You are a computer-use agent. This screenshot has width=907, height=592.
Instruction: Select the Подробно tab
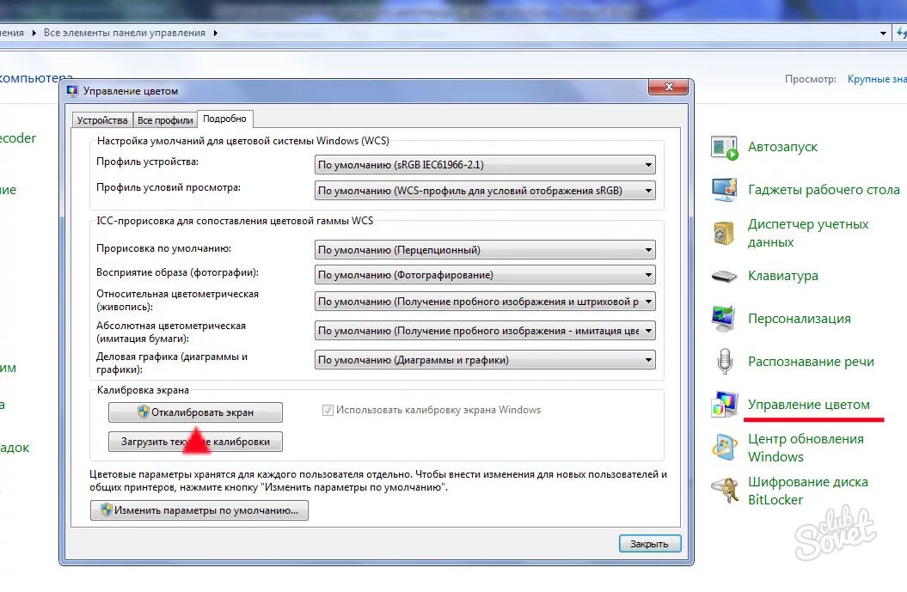tap(225, 119)
